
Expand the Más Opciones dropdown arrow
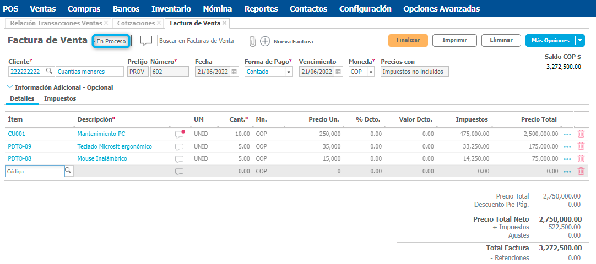tap(580, 41)
